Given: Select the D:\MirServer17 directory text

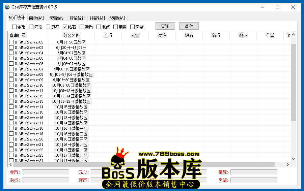Looking at the screenshot, I should click(x=29, y=123).
